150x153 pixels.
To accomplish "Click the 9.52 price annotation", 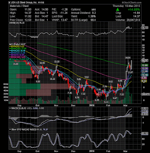I will (x=87, y=77).
